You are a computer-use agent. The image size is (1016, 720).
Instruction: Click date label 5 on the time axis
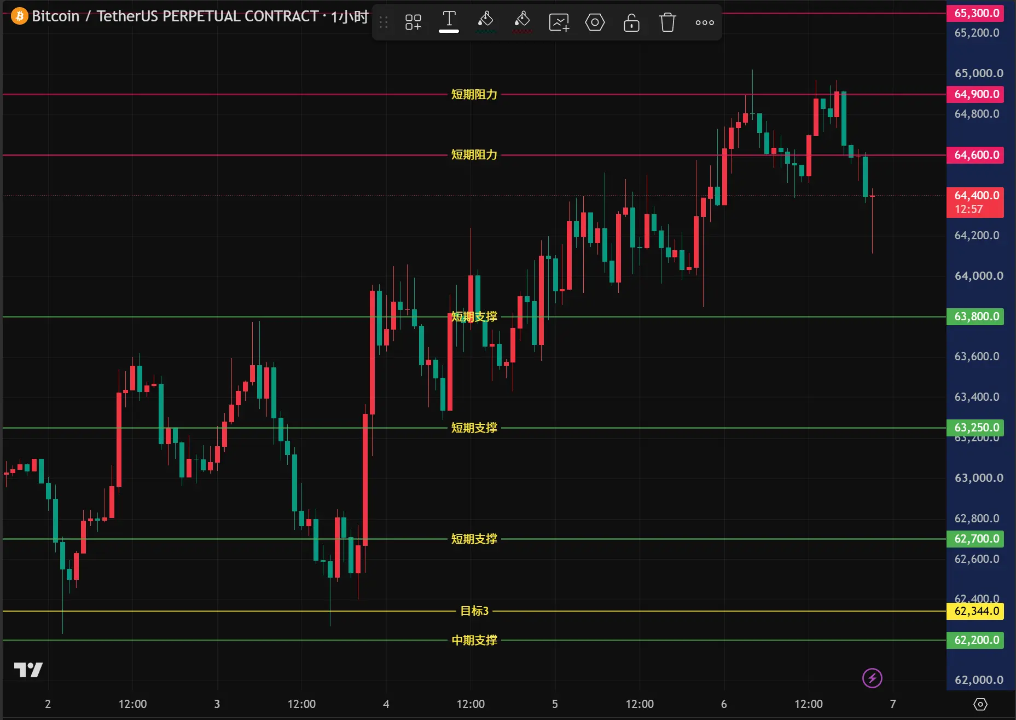tap(555, 704)
